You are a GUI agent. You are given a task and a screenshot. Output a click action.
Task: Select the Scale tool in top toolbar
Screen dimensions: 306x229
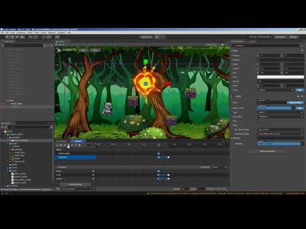[17, 37]
